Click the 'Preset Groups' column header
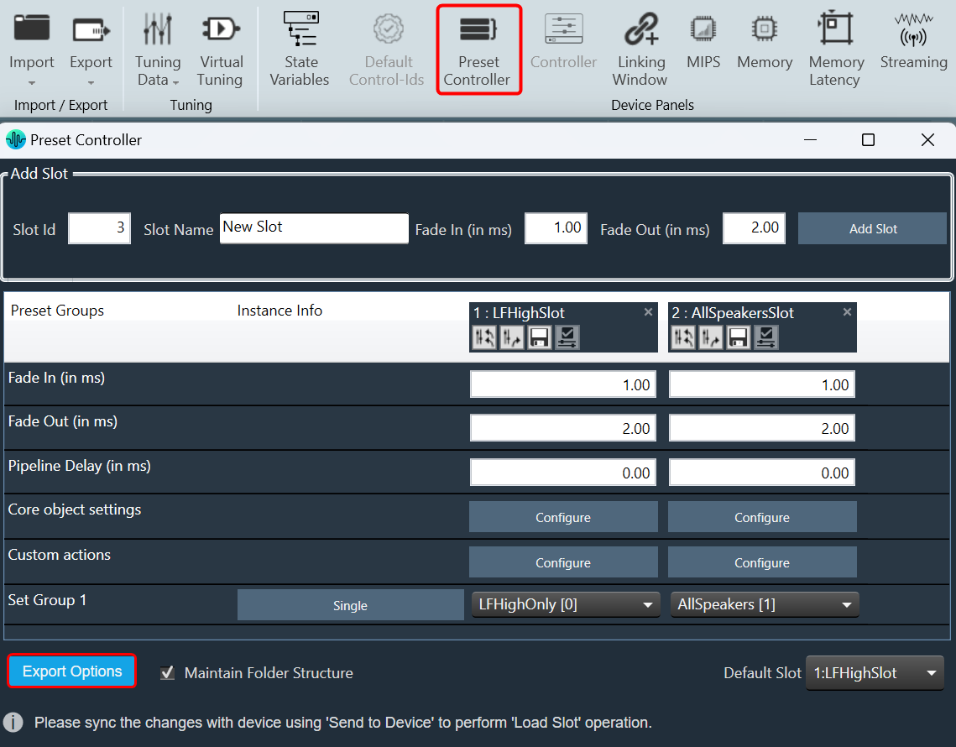Screen dimensions: 956x747 (57, 311)
